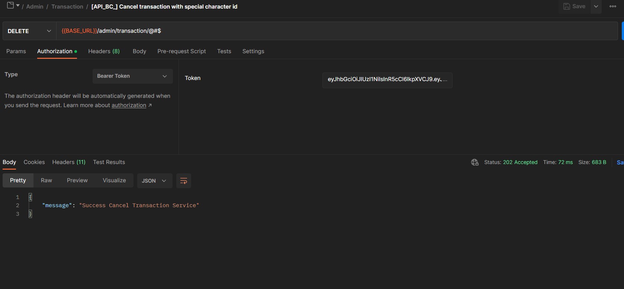The width and height of the screenshot is (624, 289).
Task: Open the Headers (8) request tab
Action: coord(104,51)
